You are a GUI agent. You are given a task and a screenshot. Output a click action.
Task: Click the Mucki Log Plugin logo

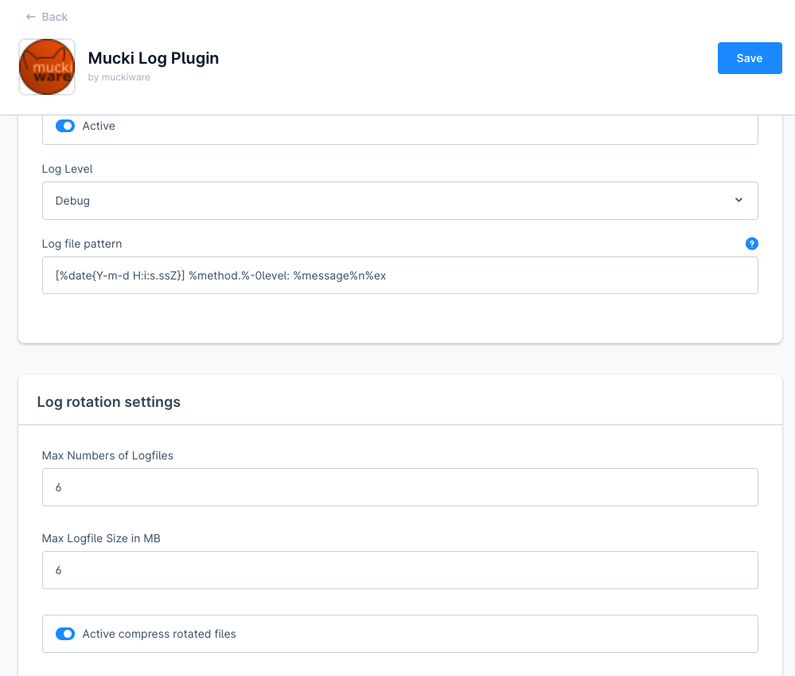point(47,68)
